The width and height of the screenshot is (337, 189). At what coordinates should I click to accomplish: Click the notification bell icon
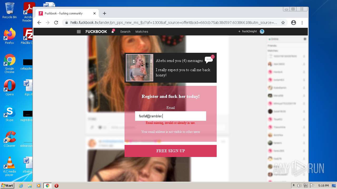tap(113, 31)
